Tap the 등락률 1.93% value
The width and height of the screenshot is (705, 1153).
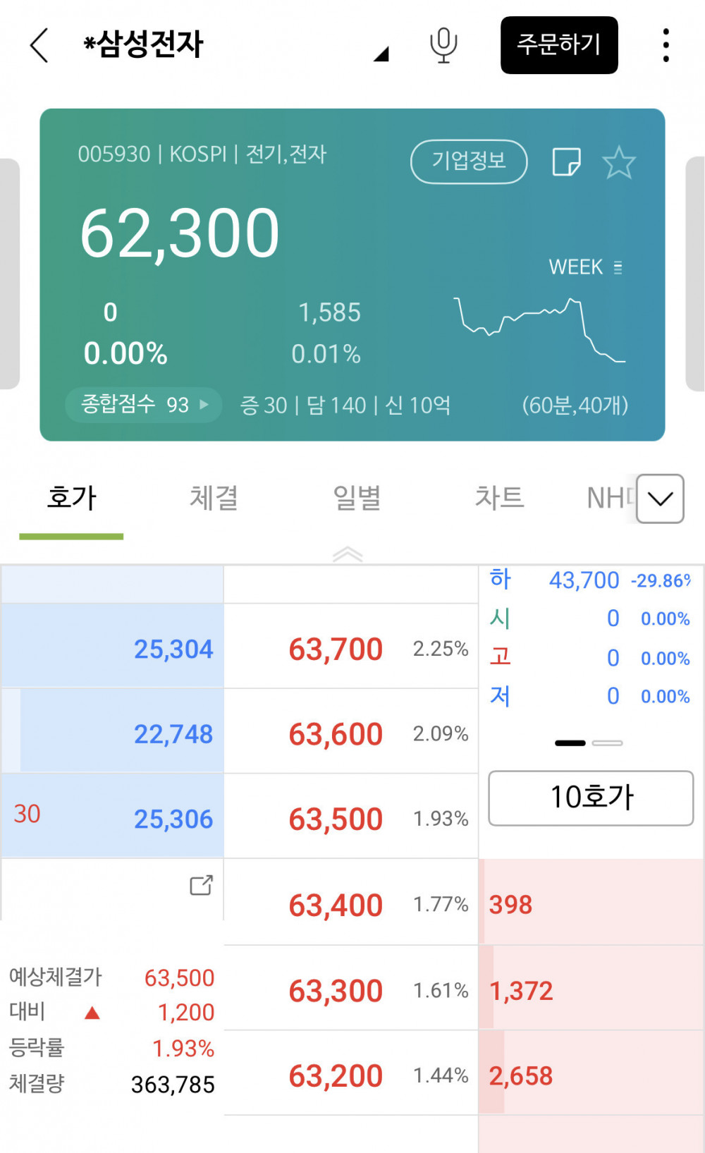(x=183, y=1049)
